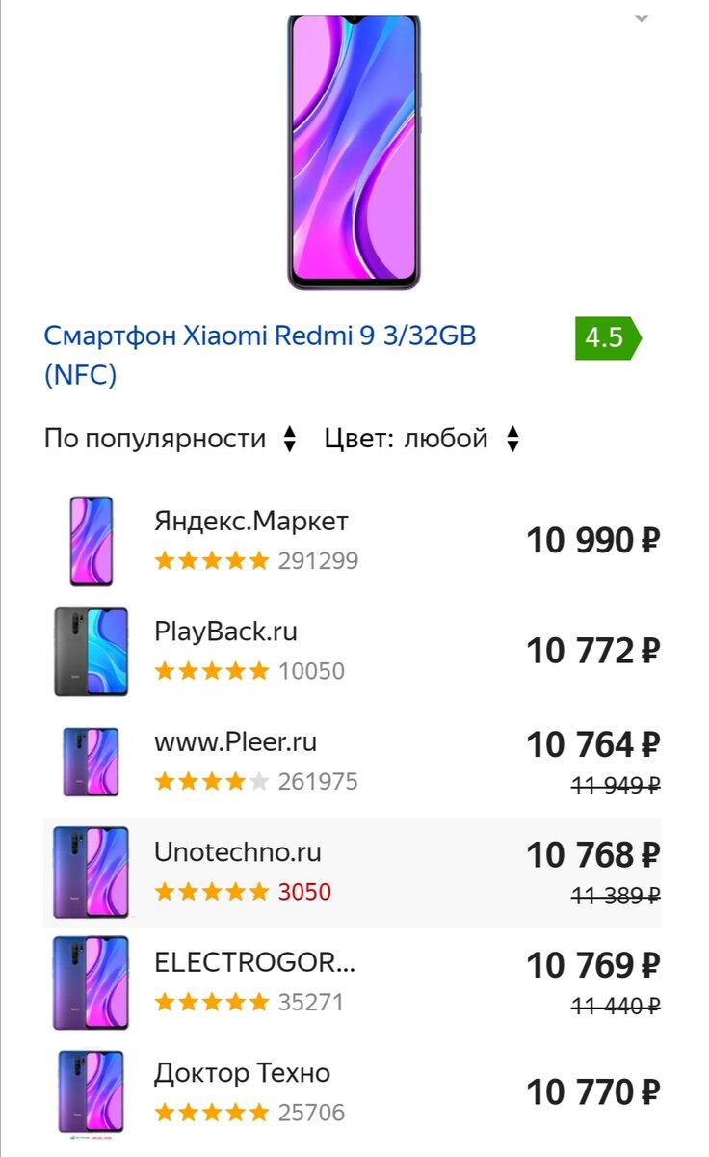The width and height of the screenshot is (709, 1157).
Task: Click the gray unfilled star in Pleer.ru rating
Action: (256, 781)
